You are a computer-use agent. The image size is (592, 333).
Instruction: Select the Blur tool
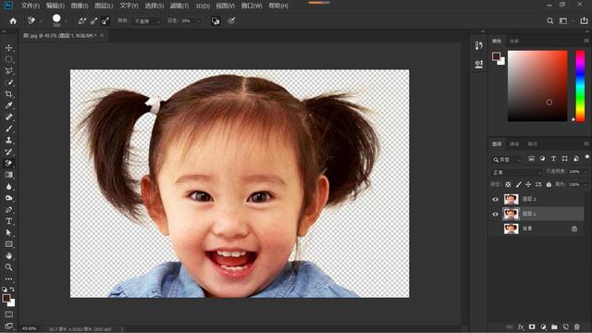pos(8,187)
